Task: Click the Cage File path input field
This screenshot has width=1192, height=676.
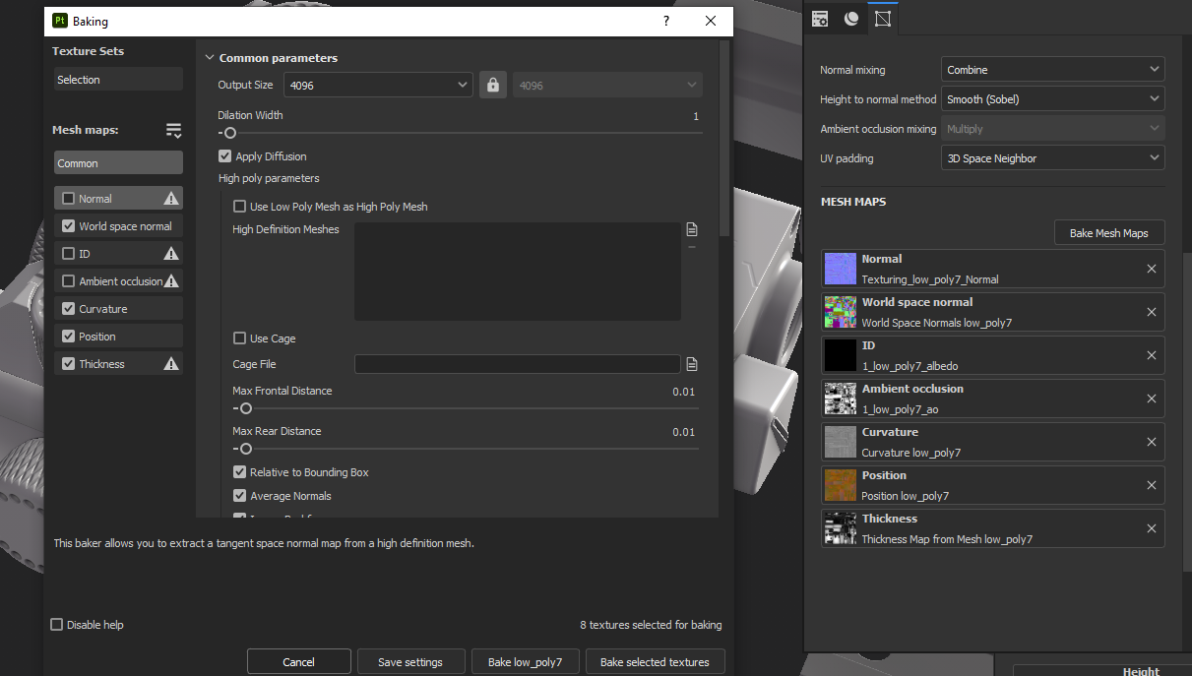Action: click(x=517, y=364)
